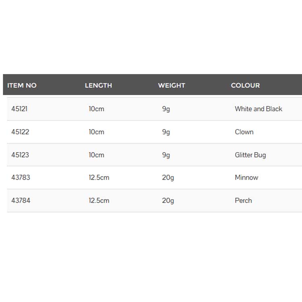Viewport: 302px width, 302px height.
Task: Click the 12.5cm length in Minnow row
Action: coord(99,178)
